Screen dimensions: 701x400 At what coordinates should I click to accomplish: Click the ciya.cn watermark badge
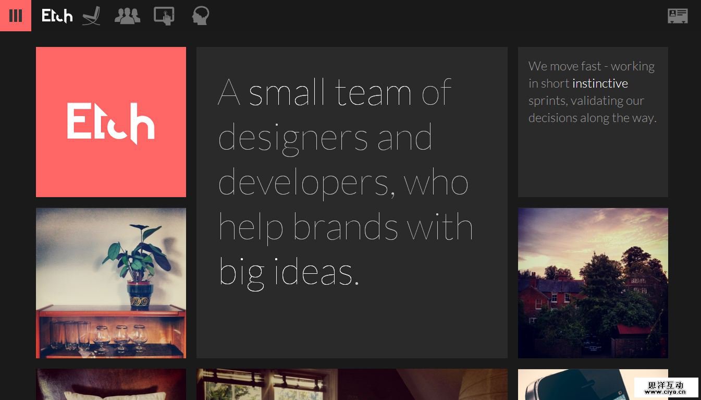pyautogui.click(x=666, y=387)
